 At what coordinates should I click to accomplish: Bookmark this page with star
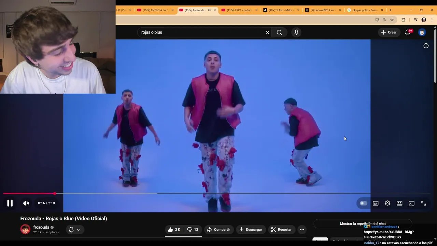tap(392, 20)
